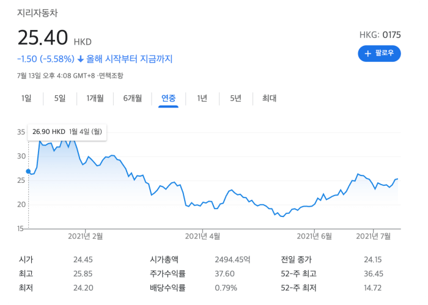
Task: Click the 면책조항 disclaimer link
Action: coord(111,76)
